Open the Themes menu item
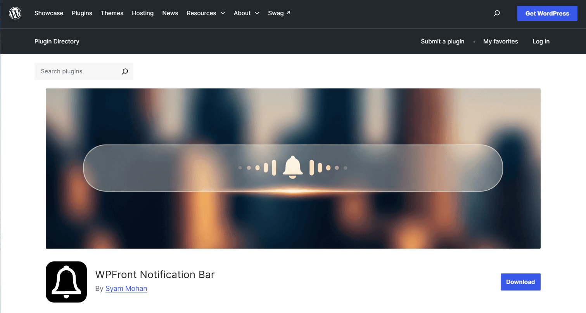Viewport: 586px width, 313px height. point(112,13)
